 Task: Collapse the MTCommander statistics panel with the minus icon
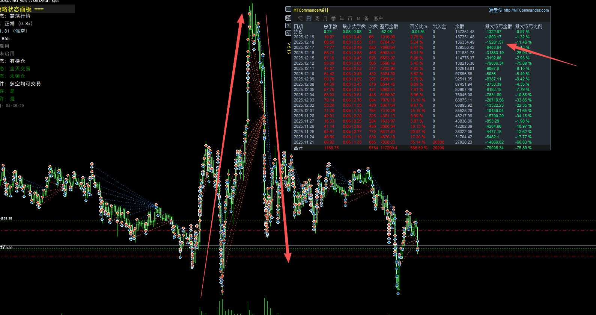[288, 9]
